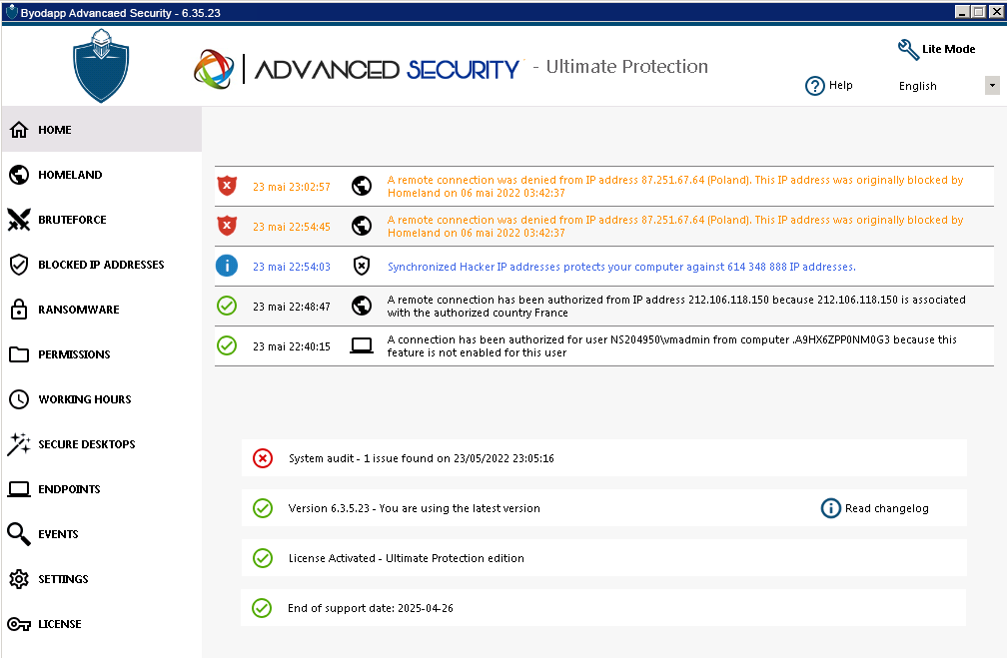Open WORKING HOURS menu item
Screen dimensions: 1007x658
(102, 399)
